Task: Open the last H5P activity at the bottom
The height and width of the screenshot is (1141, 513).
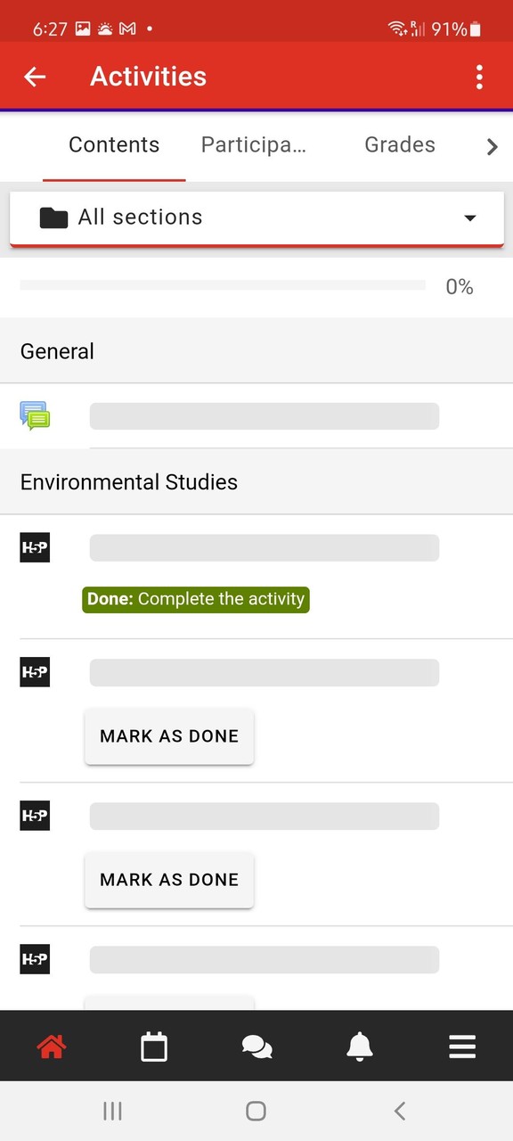Action: tap(35, 959)
